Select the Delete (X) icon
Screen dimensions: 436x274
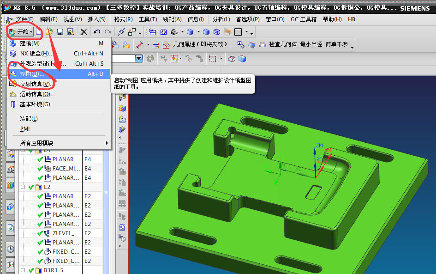click(x=84, y=31)
